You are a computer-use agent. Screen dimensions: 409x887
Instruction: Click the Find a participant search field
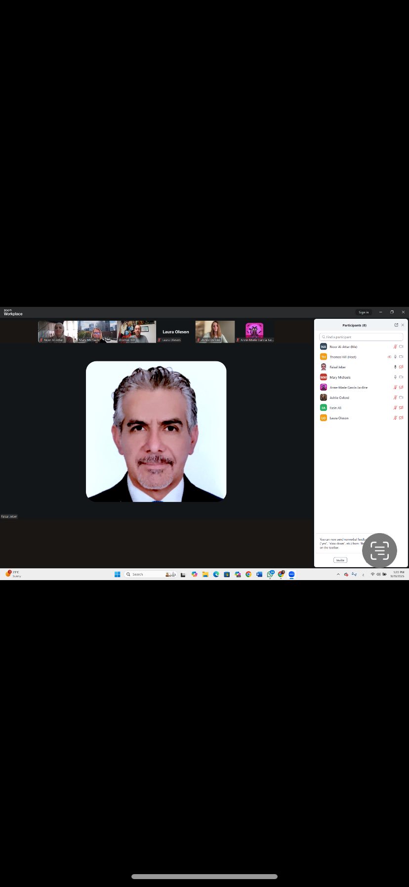[361, 337]
